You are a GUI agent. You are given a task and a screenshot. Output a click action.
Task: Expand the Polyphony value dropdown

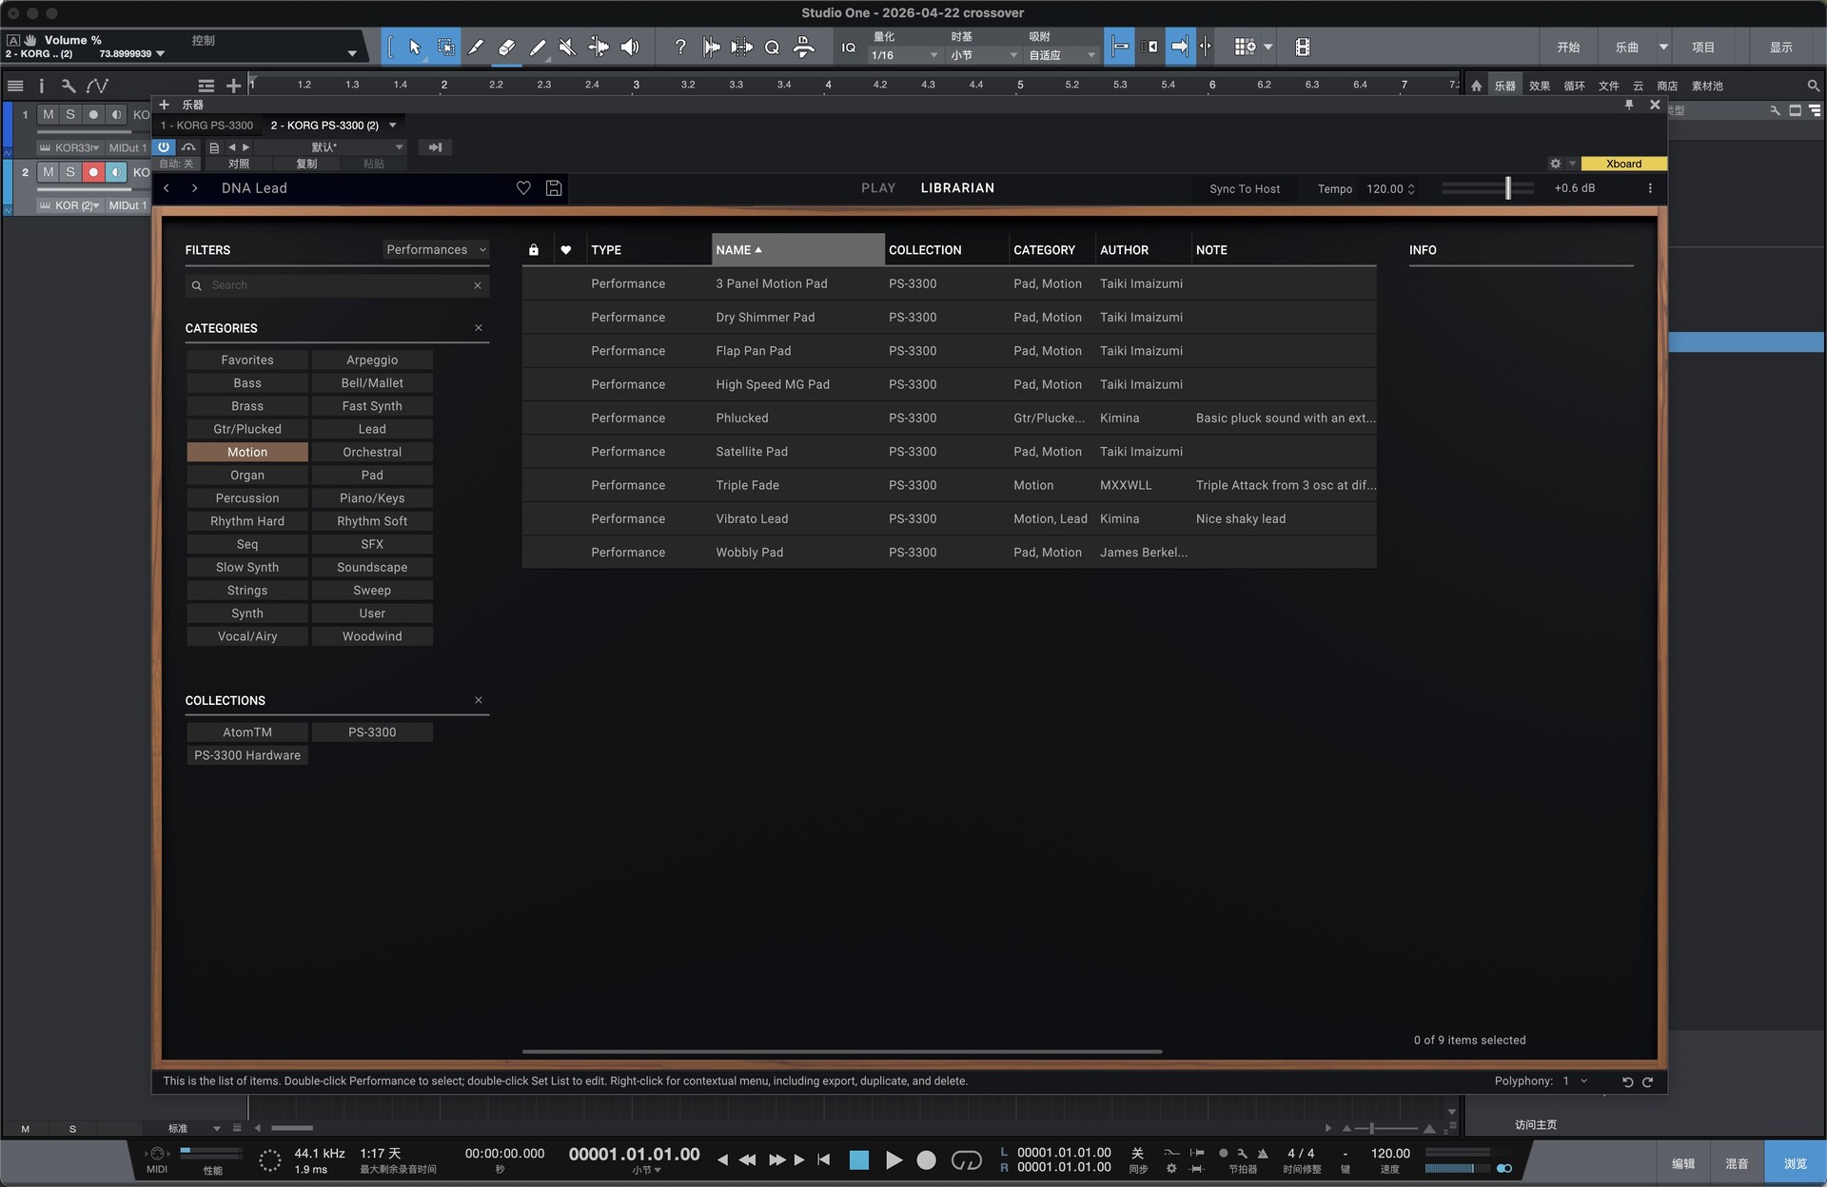tap(1583, 1081)
